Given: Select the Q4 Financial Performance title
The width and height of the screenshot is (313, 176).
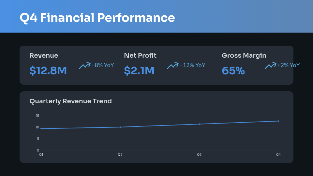Looking at the screenshot, I should point(97,18).
